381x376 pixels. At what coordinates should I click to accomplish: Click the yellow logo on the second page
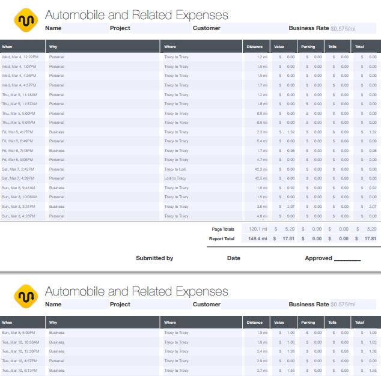click(26, 297)
